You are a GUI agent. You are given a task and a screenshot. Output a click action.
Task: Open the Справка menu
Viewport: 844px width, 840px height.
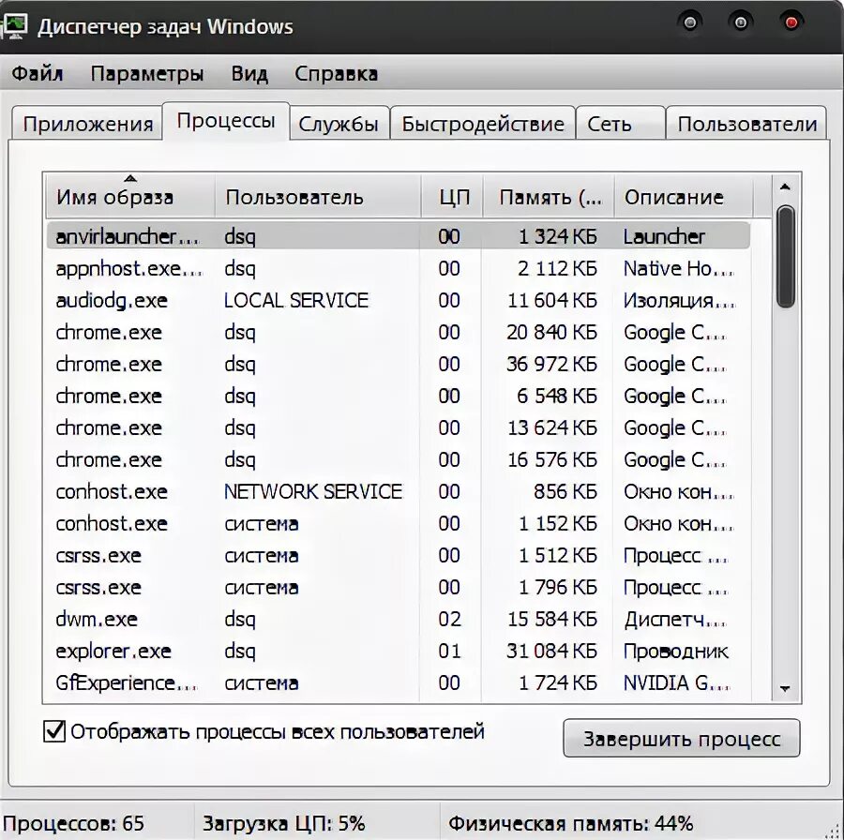pos(336,73)
